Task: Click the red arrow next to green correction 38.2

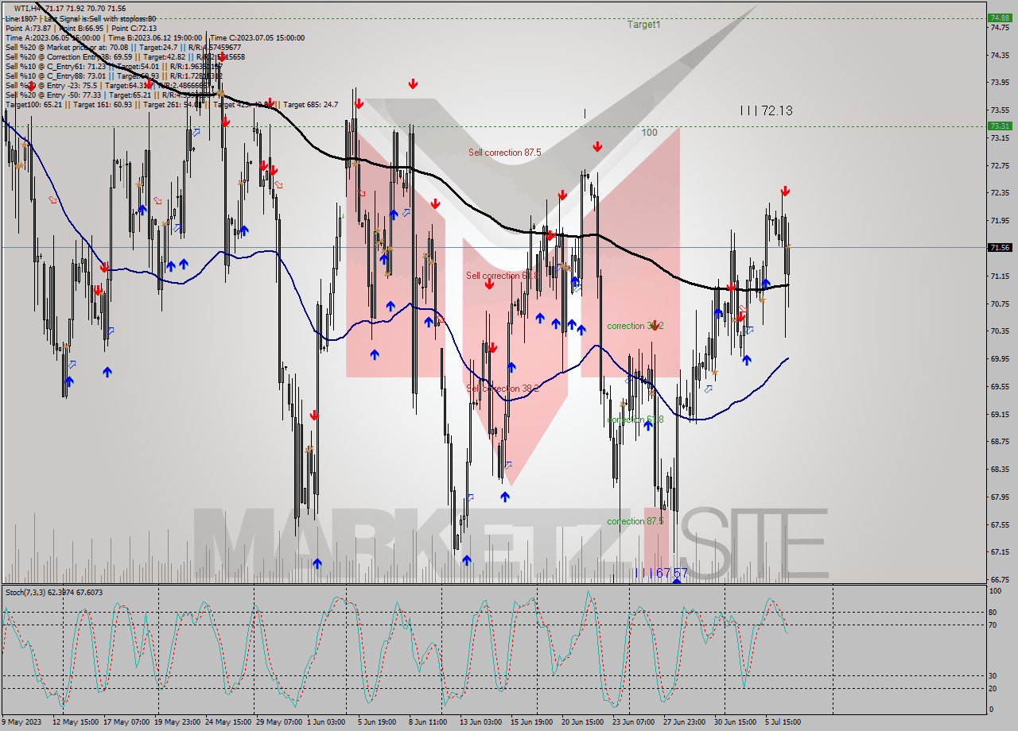Action: click(655, 325)
